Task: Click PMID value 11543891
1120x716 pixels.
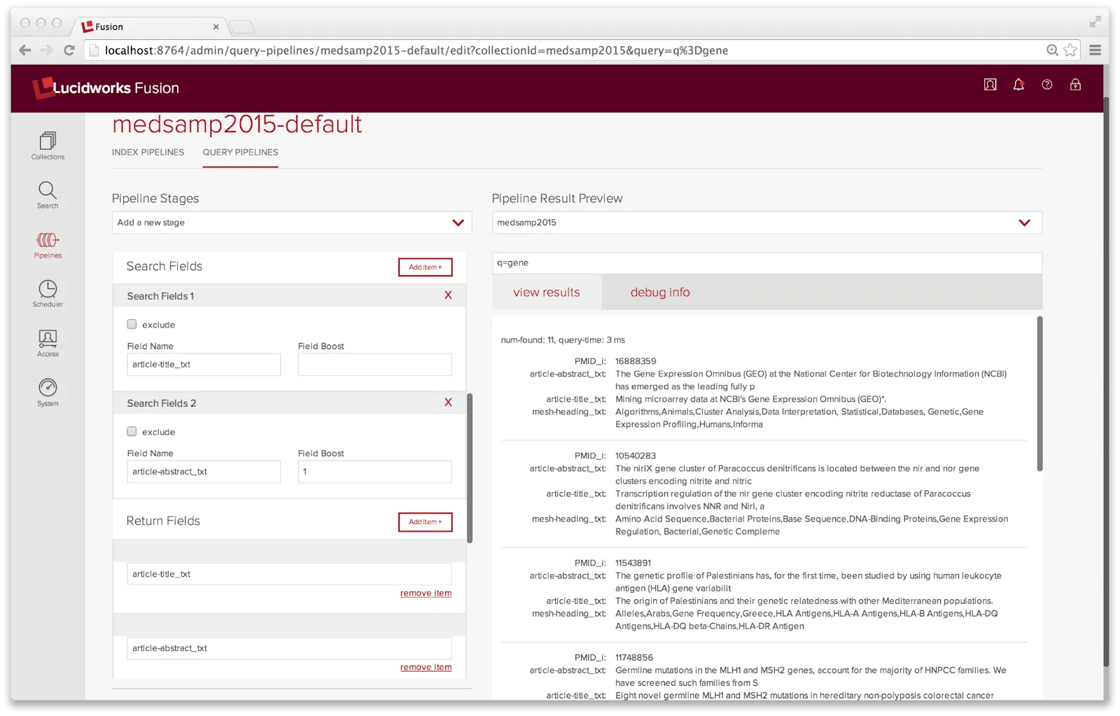Action: (x=633, y=563)
